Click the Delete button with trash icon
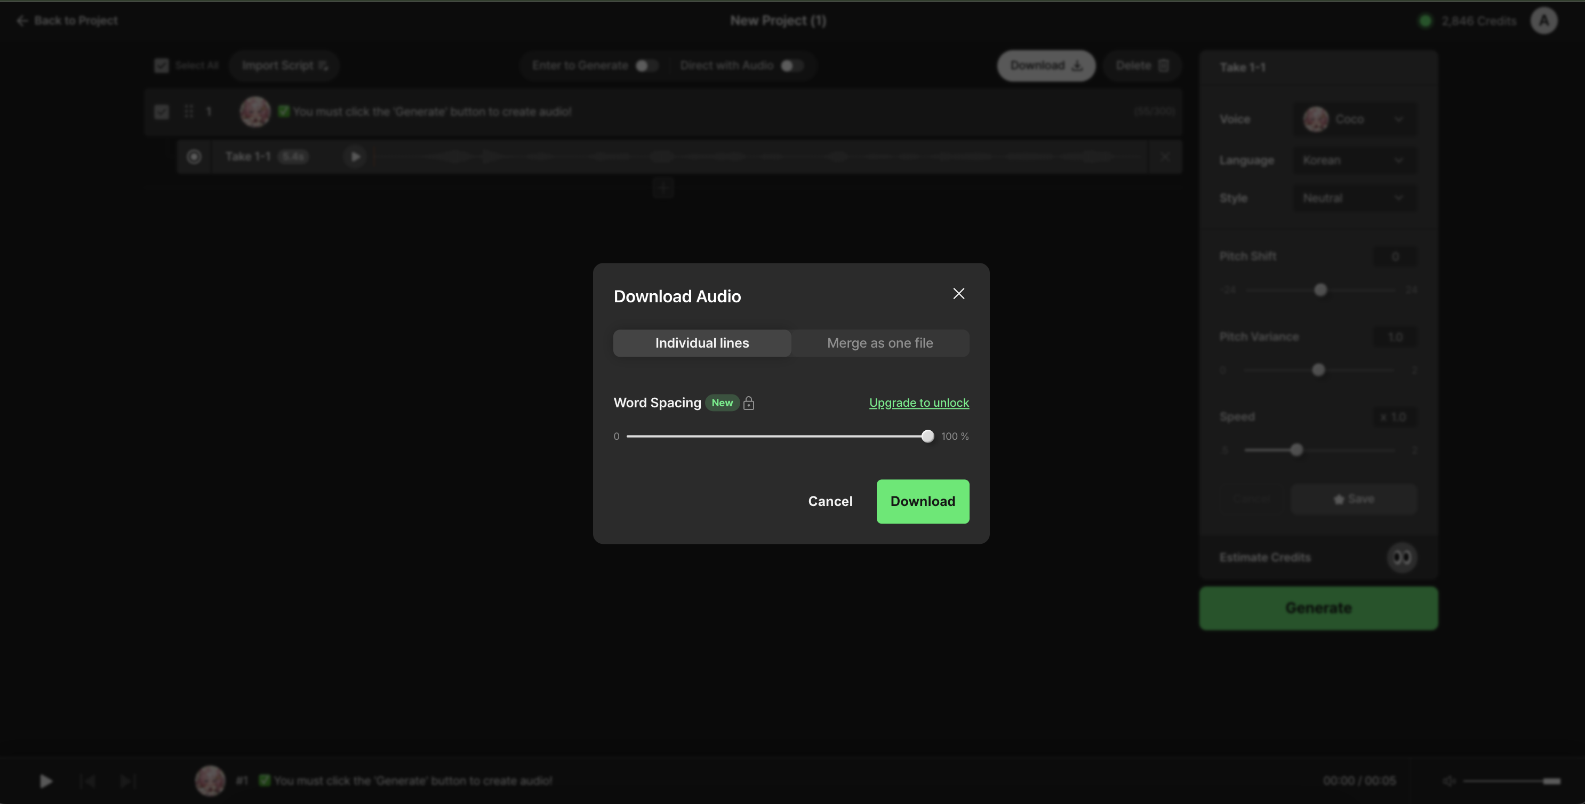Image resolution: width=1585 pixels, height=804 pixels. tap(1142, 65)
